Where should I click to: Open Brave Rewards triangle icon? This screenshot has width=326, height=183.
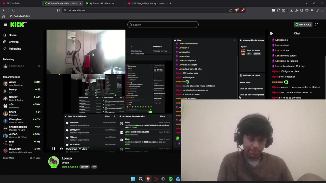(x=243, y=10)
